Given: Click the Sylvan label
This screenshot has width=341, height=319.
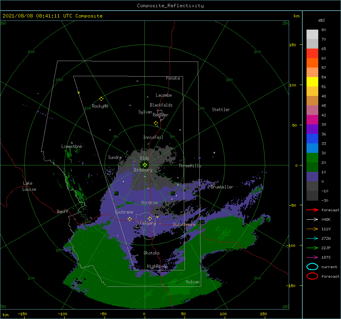Looking at the screenshot, I should [x=145, y=112].
